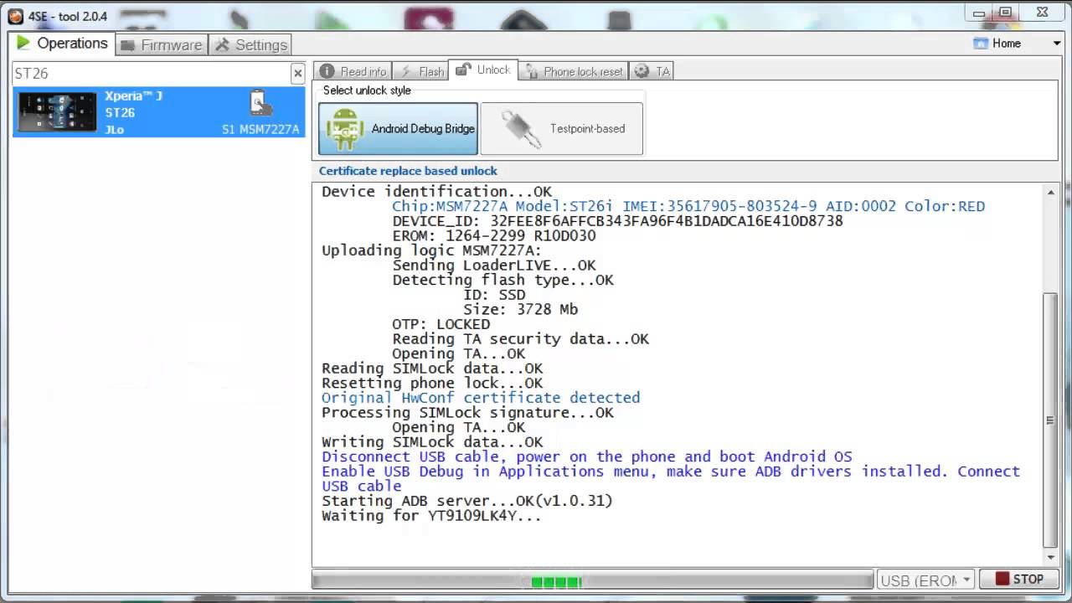1072x603 pixels.
Task: Click 'Writing SIMLock data...OK' log line
Action: (x=432, y=442)
